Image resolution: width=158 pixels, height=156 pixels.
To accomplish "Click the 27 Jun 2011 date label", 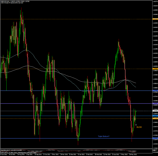I will pos(4,154).
